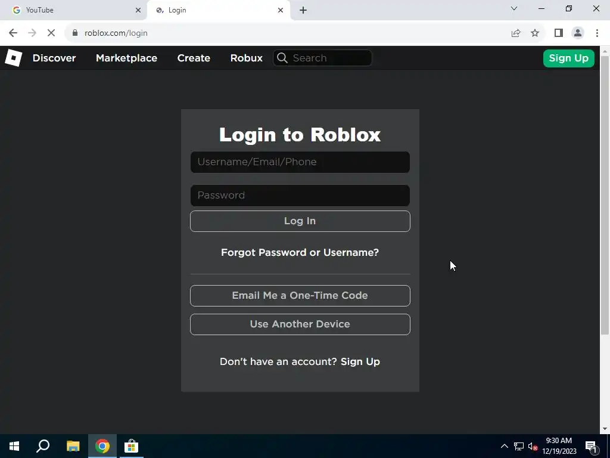Click the muted volume tray icon
The image size is (610, 458).
pos(533,446)
